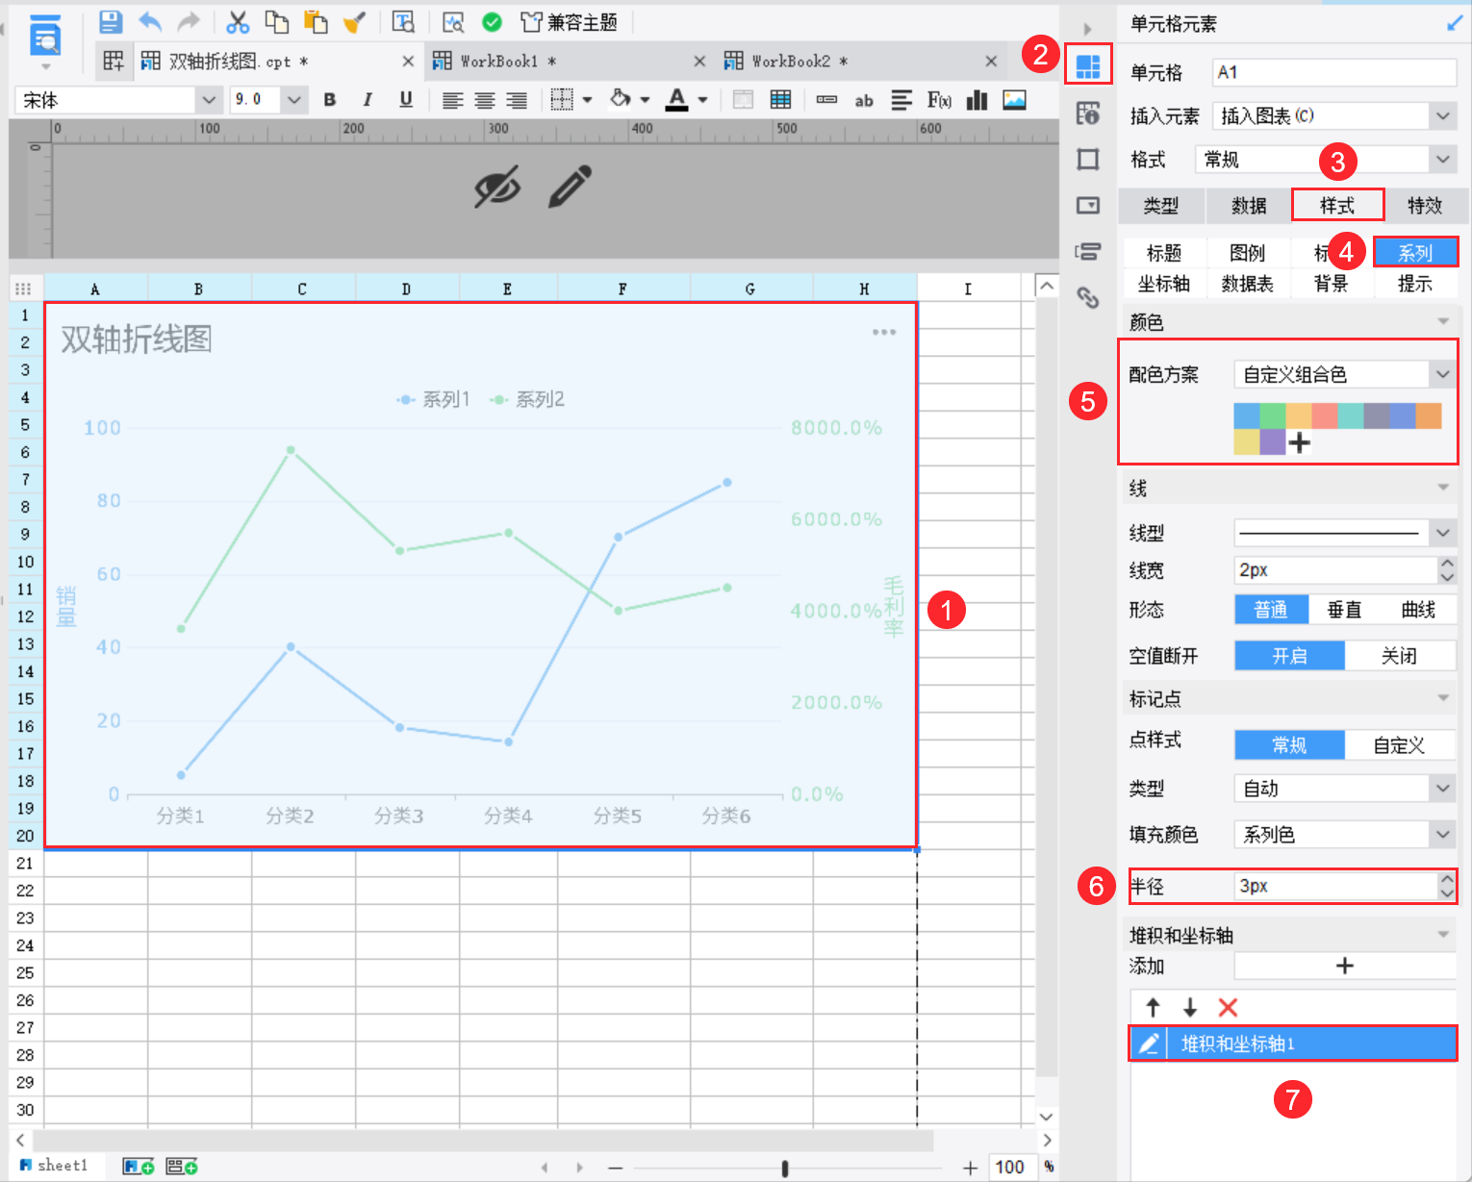Open the cell elements panel icon
This screenshot has width=1472, height=1182.
pyautogui.click(x=1088, y=66)
